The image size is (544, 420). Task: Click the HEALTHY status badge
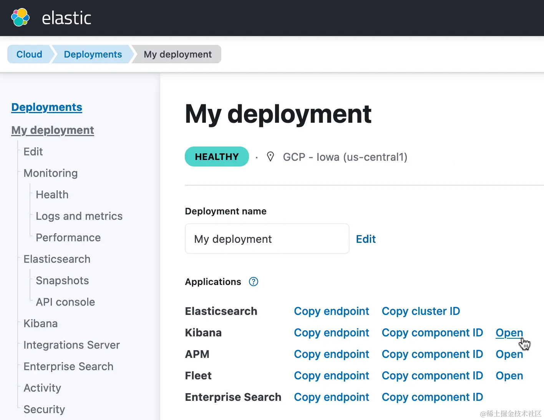[x=217, y=156]
